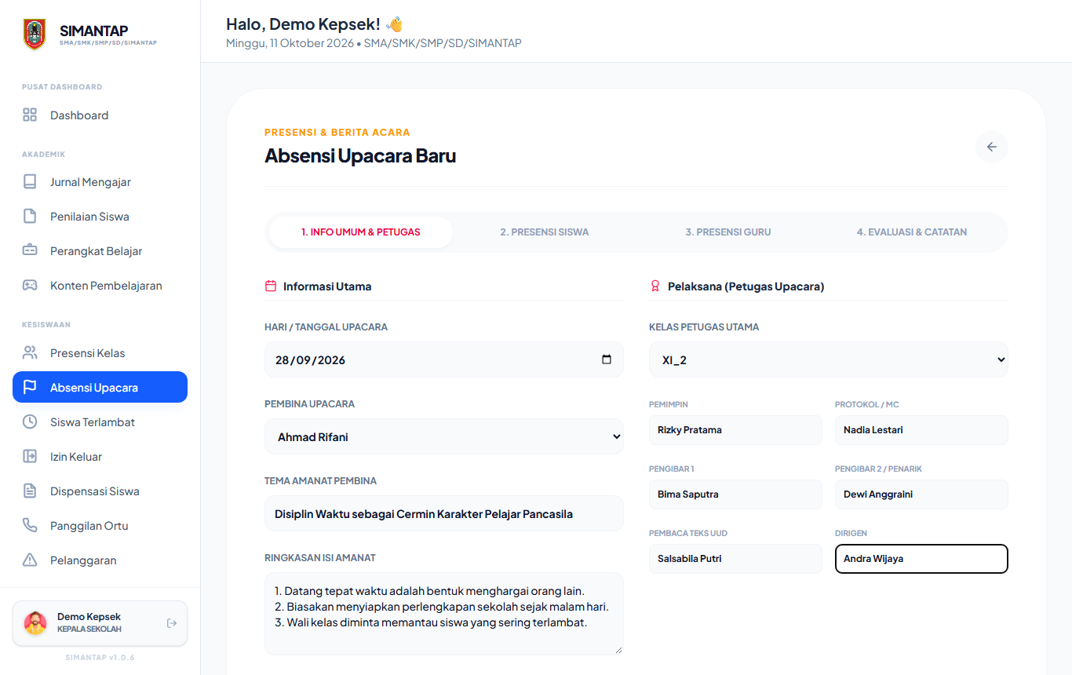Click the Tema Amanat Pembina field
This screenshot has width=1072, height=675.
(444, 513)
